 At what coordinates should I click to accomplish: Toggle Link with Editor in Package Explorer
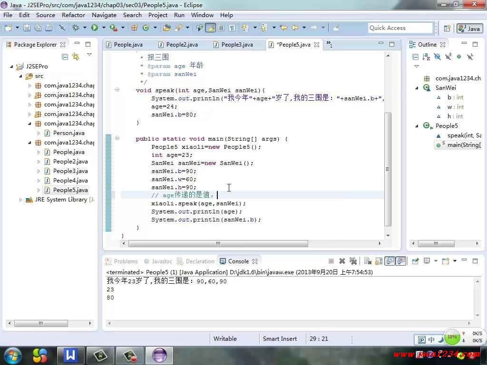pos(76,57)
